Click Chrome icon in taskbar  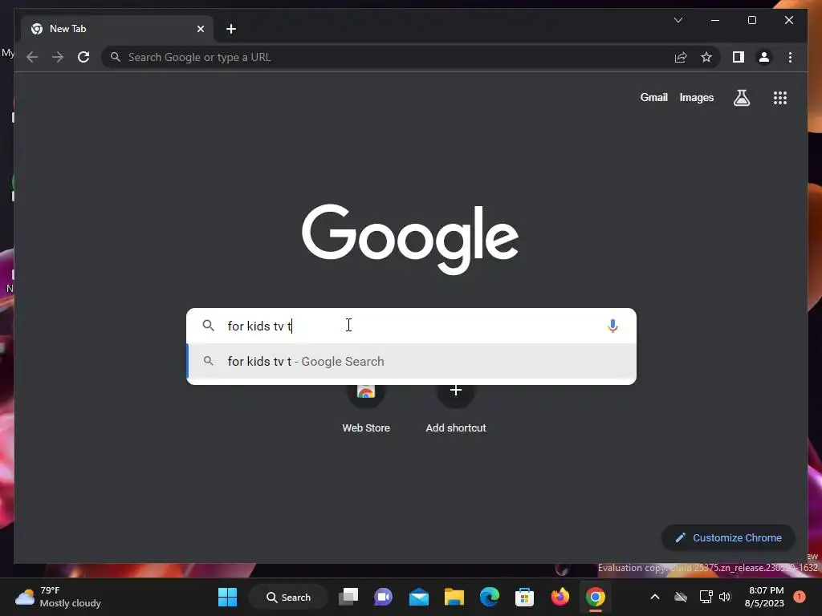click(x=596, y=597)
